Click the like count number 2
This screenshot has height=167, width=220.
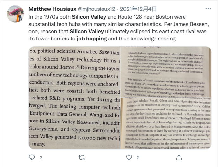click(139, 157)
